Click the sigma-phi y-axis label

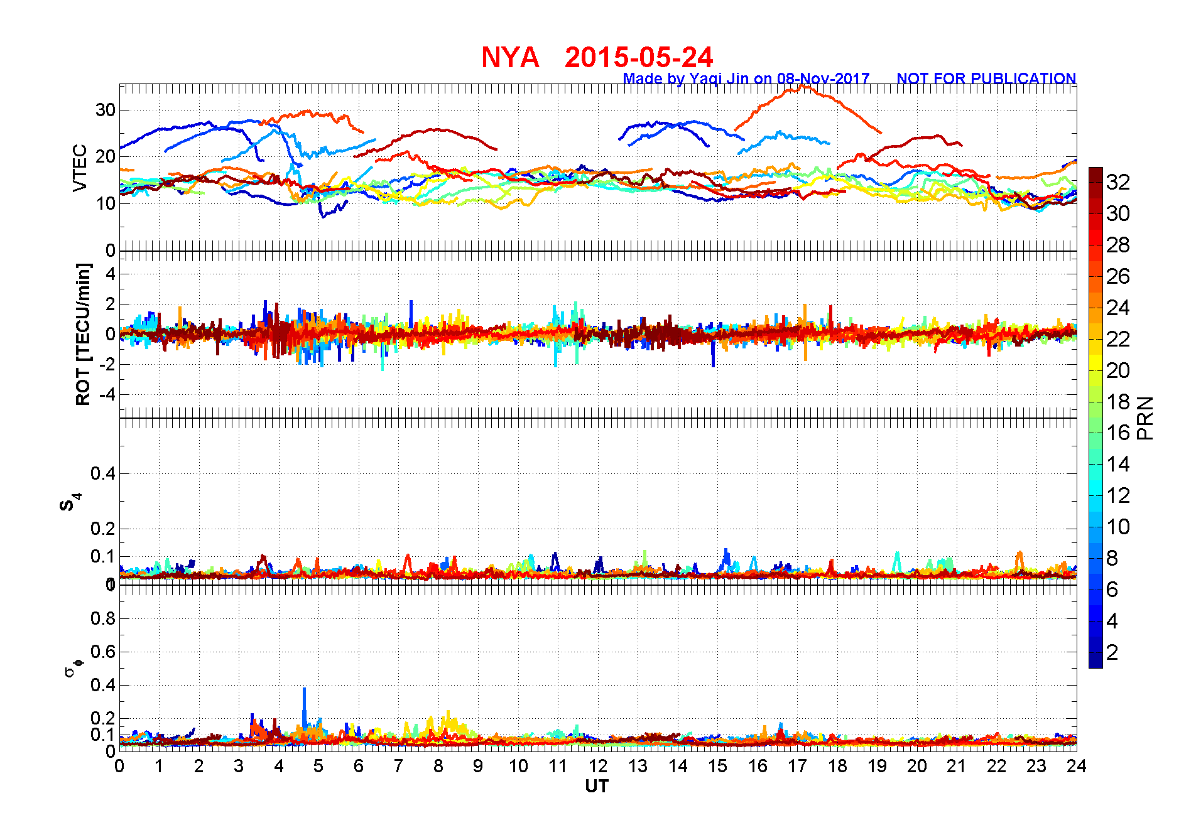tap(73, 667)
